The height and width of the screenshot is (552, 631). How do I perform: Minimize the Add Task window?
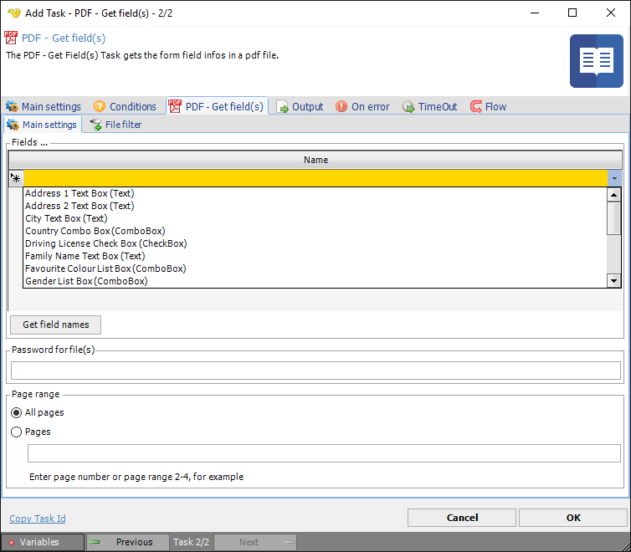(535, 13)
